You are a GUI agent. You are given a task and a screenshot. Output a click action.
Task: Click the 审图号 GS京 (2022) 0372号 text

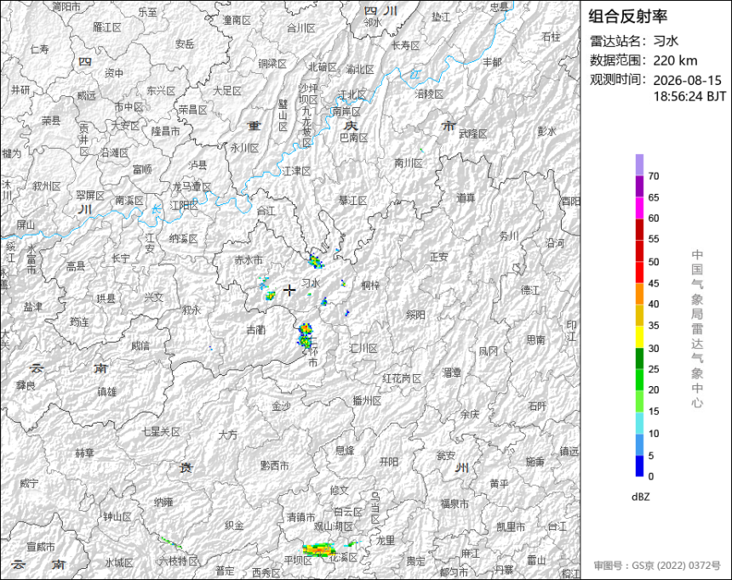(x=657, y=566)
